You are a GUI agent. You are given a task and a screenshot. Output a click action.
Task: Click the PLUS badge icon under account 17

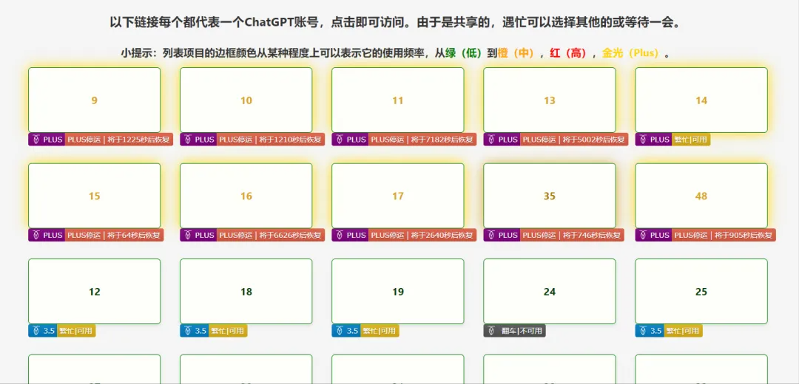click(x=339, y=236)
